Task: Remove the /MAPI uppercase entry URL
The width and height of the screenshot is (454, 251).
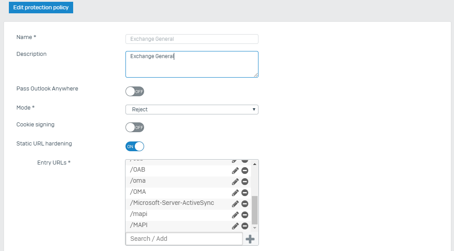Action: point(245,226)
